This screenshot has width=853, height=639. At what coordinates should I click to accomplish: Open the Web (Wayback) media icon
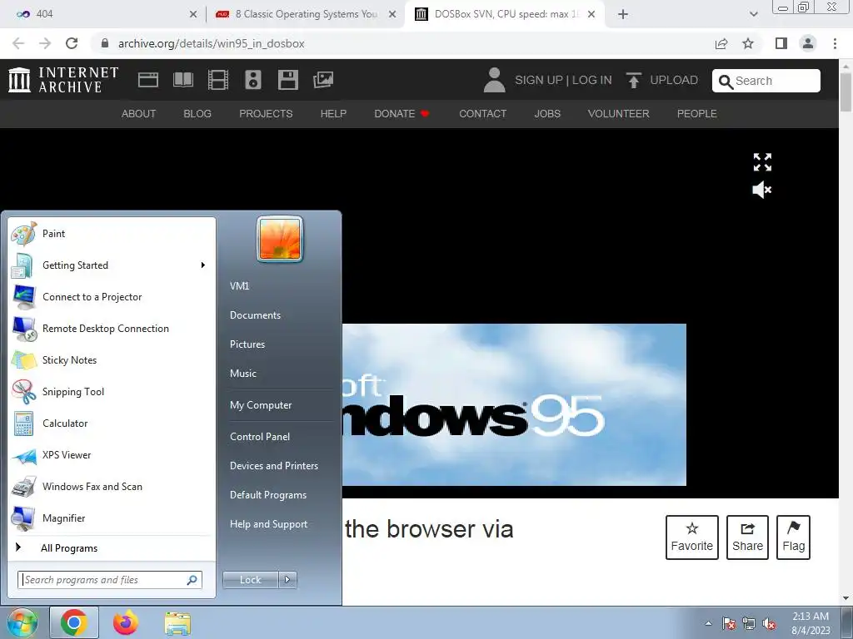[148, 80]
